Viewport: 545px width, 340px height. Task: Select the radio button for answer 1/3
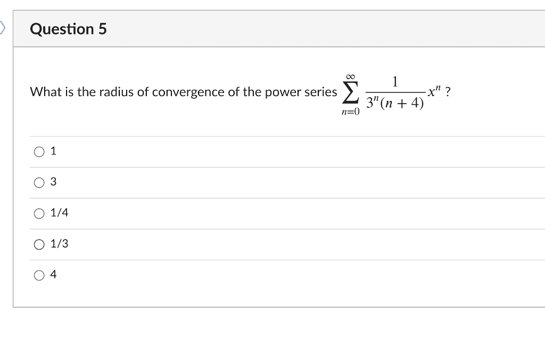(38, 244)
